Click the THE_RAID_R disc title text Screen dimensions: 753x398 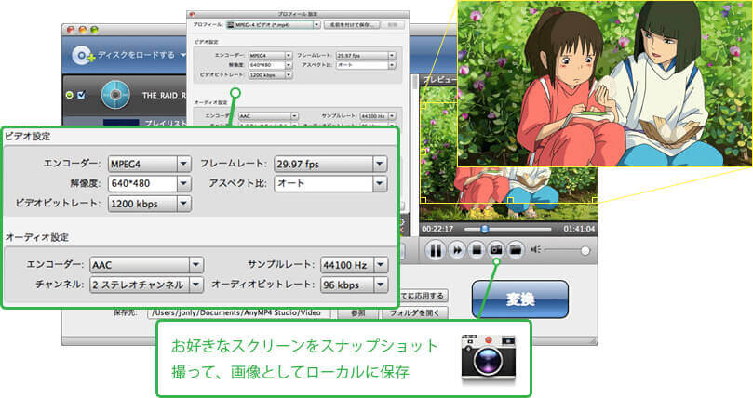[x=164, y=96]
